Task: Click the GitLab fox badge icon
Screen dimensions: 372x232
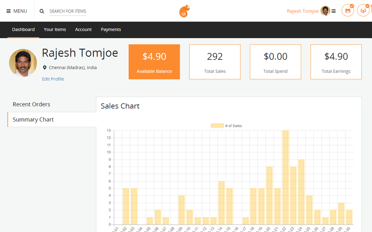Action: pyautogui.click(x=363, y=10)
